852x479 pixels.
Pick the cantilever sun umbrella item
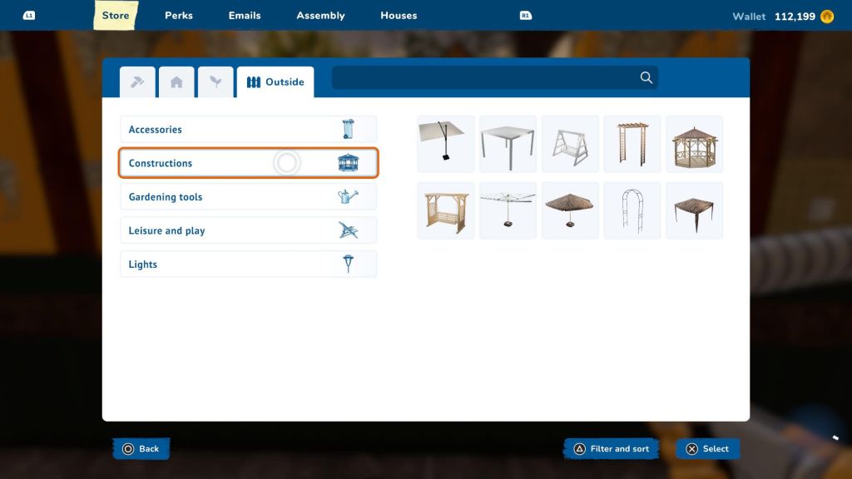point(446,145)
